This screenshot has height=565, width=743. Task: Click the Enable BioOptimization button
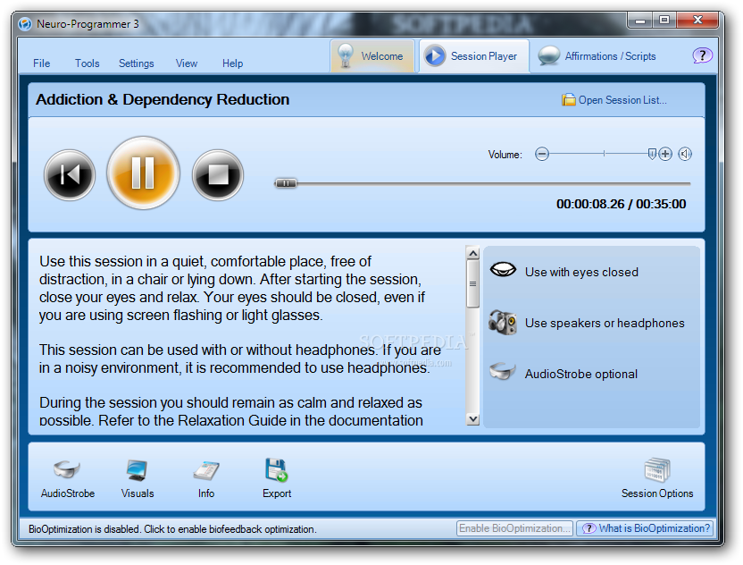pyautogui.click(x=514, y=528)
